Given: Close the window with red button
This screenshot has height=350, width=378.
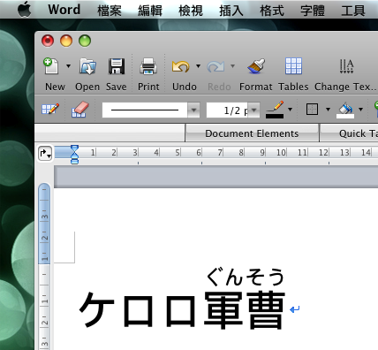Looking at the screenshot, I should click(48, 41).
